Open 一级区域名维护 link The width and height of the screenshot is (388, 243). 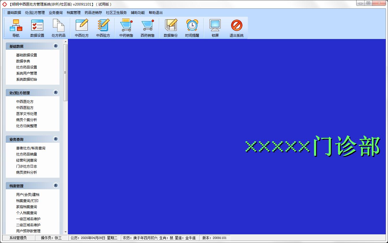pyautogui.click(x=28, y=219)
